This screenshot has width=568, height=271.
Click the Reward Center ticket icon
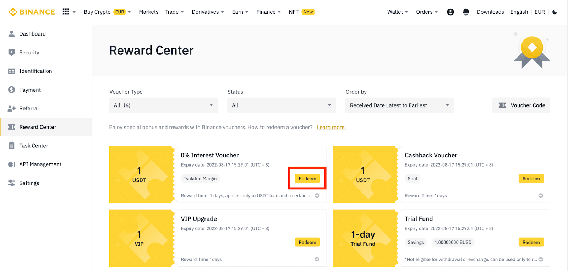[x=12, y=127]
